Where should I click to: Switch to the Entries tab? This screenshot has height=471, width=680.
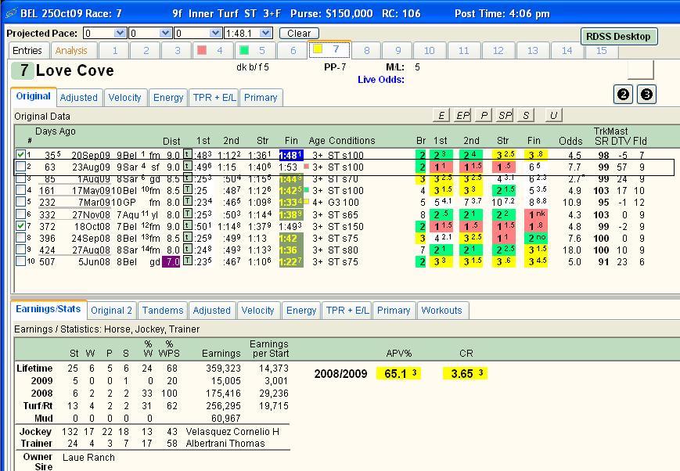point(27,51)
